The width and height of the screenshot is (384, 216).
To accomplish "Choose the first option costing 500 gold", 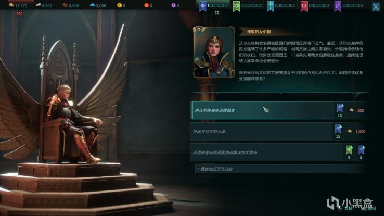I will 279,110.
